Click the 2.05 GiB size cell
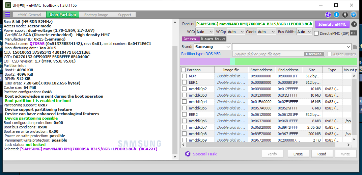The height and width of the screenshot is (175, 362). coord(312,127)
